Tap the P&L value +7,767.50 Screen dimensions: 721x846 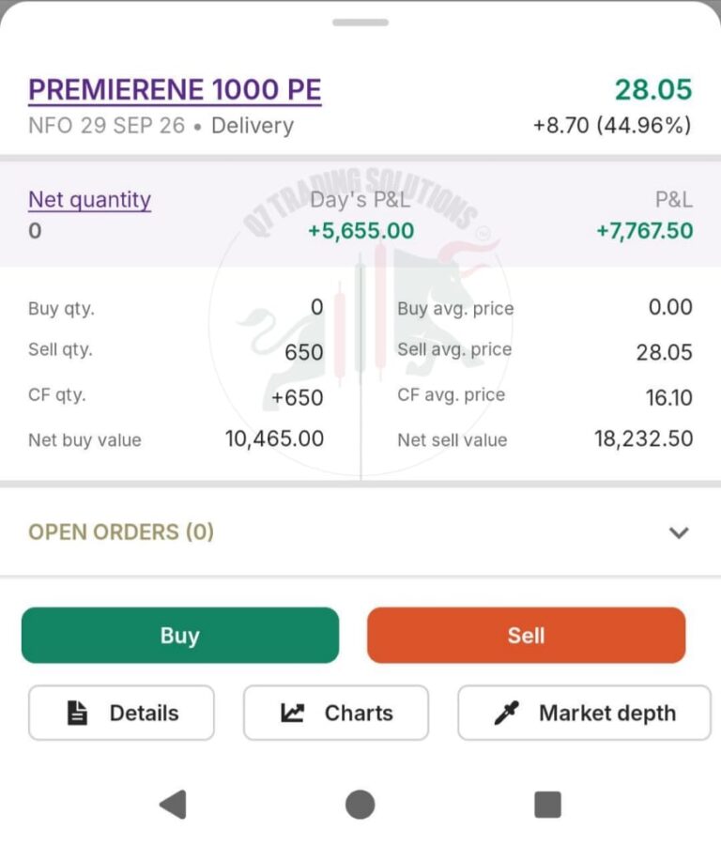[644, 231]
